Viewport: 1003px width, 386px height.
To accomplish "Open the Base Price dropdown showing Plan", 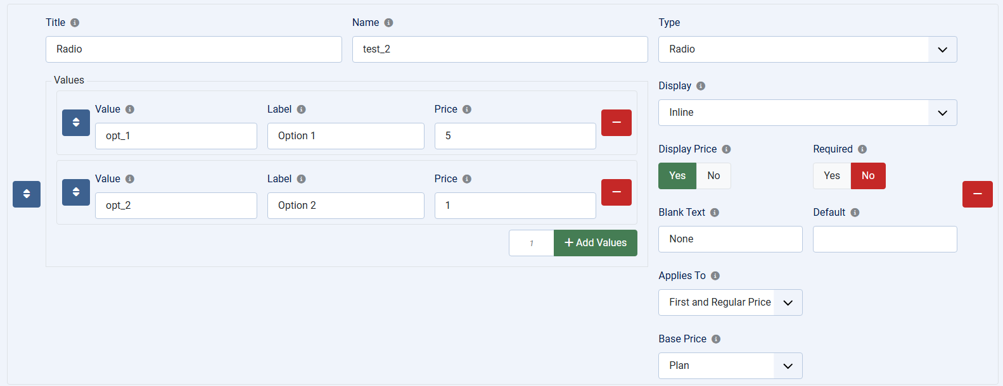I will coord(731,366).
